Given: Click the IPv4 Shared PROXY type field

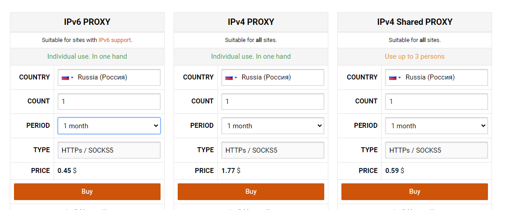Looking at the screenshot, I should click(x=436, y=150).
